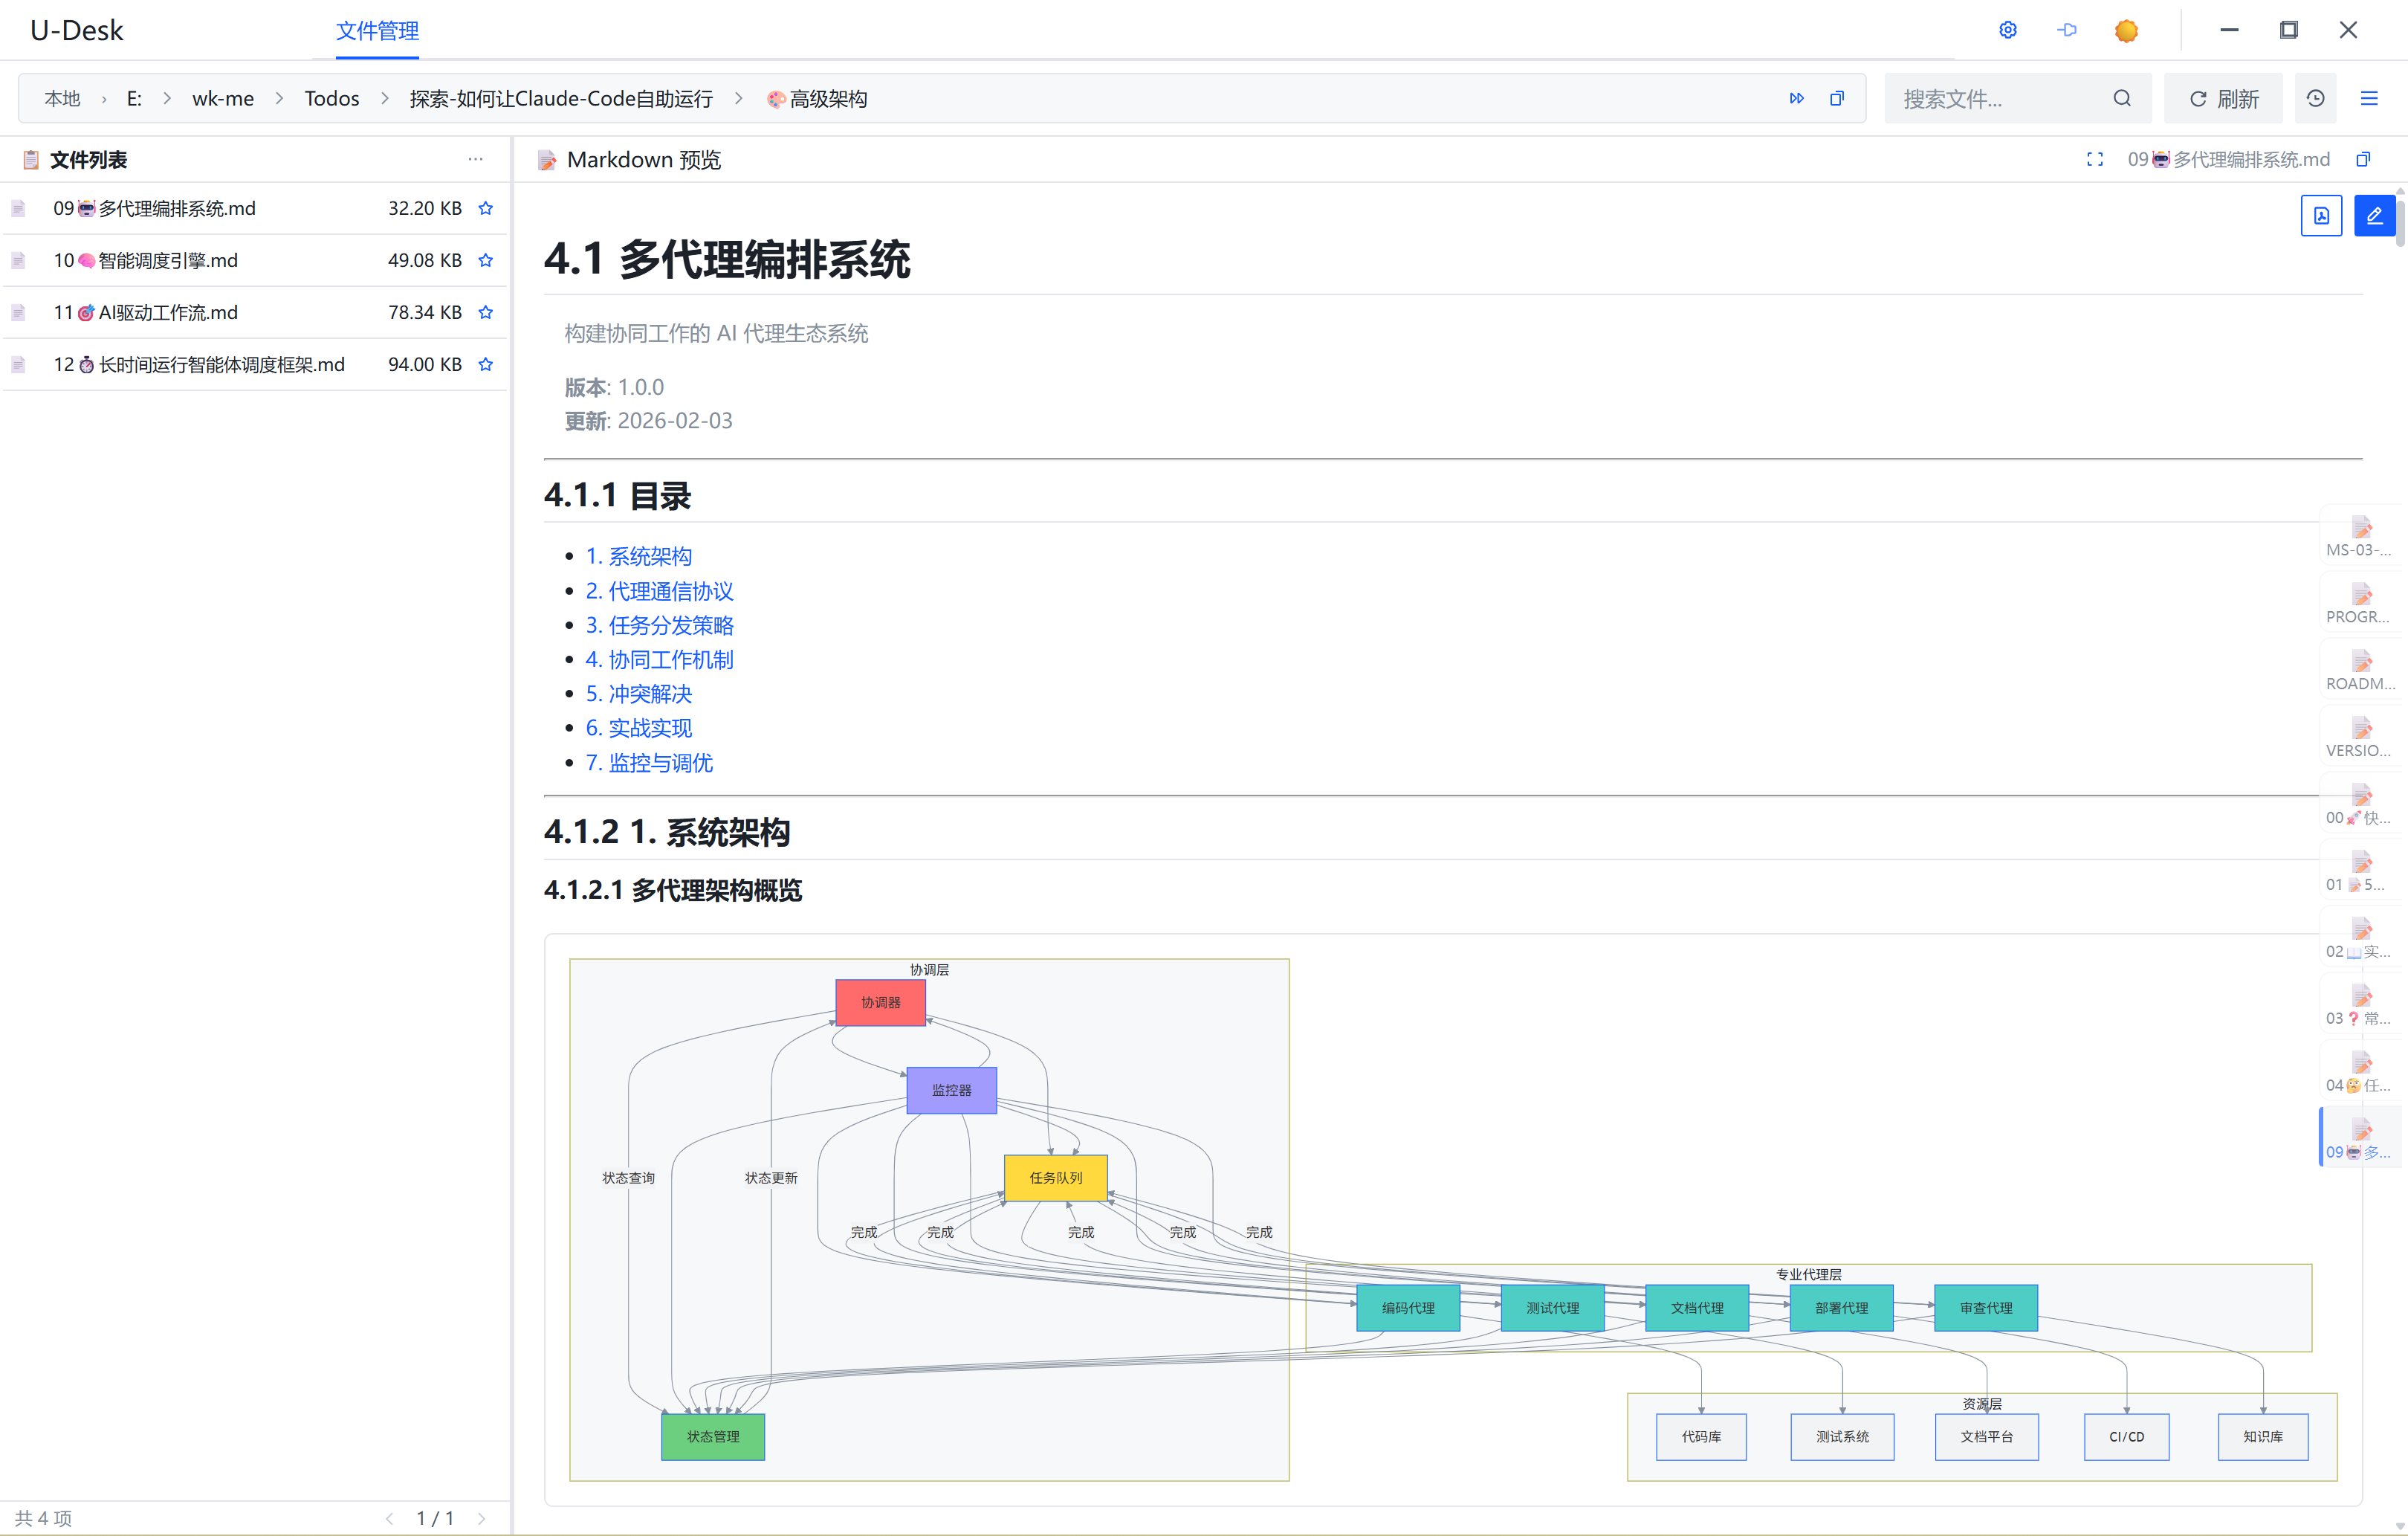Click the plug-in connector icon
This screenshot has width=2408, height=1536.
[x=2067, y=30]
